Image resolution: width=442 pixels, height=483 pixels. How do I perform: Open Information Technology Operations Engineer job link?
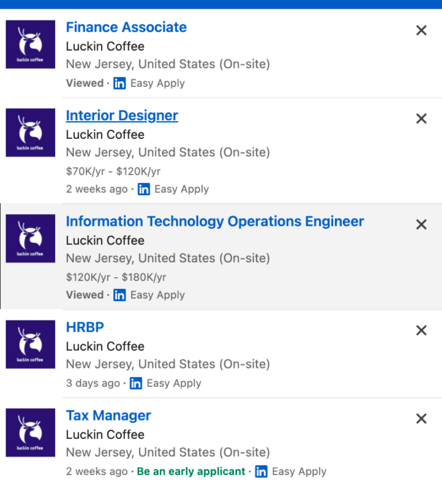215,222
